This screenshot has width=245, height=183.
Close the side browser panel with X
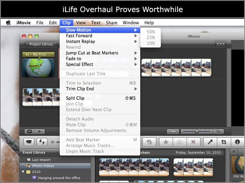234,151
